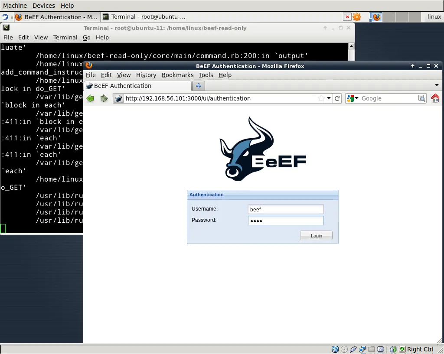Click the terminal scrollbar up arrow

click(x=351, y=46)
